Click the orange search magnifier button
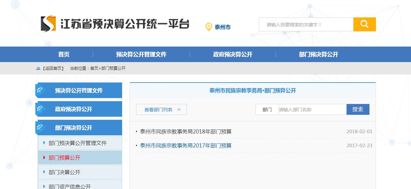The height and width of the screenshot is (189, 411). pyautogui.click(x=364, y=24)
